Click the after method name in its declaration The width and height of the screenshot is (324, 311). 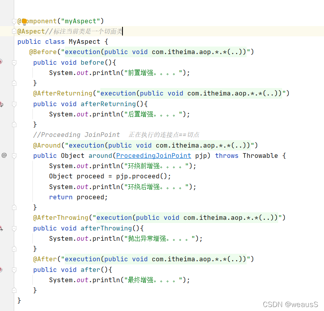[x=90, y=270]
